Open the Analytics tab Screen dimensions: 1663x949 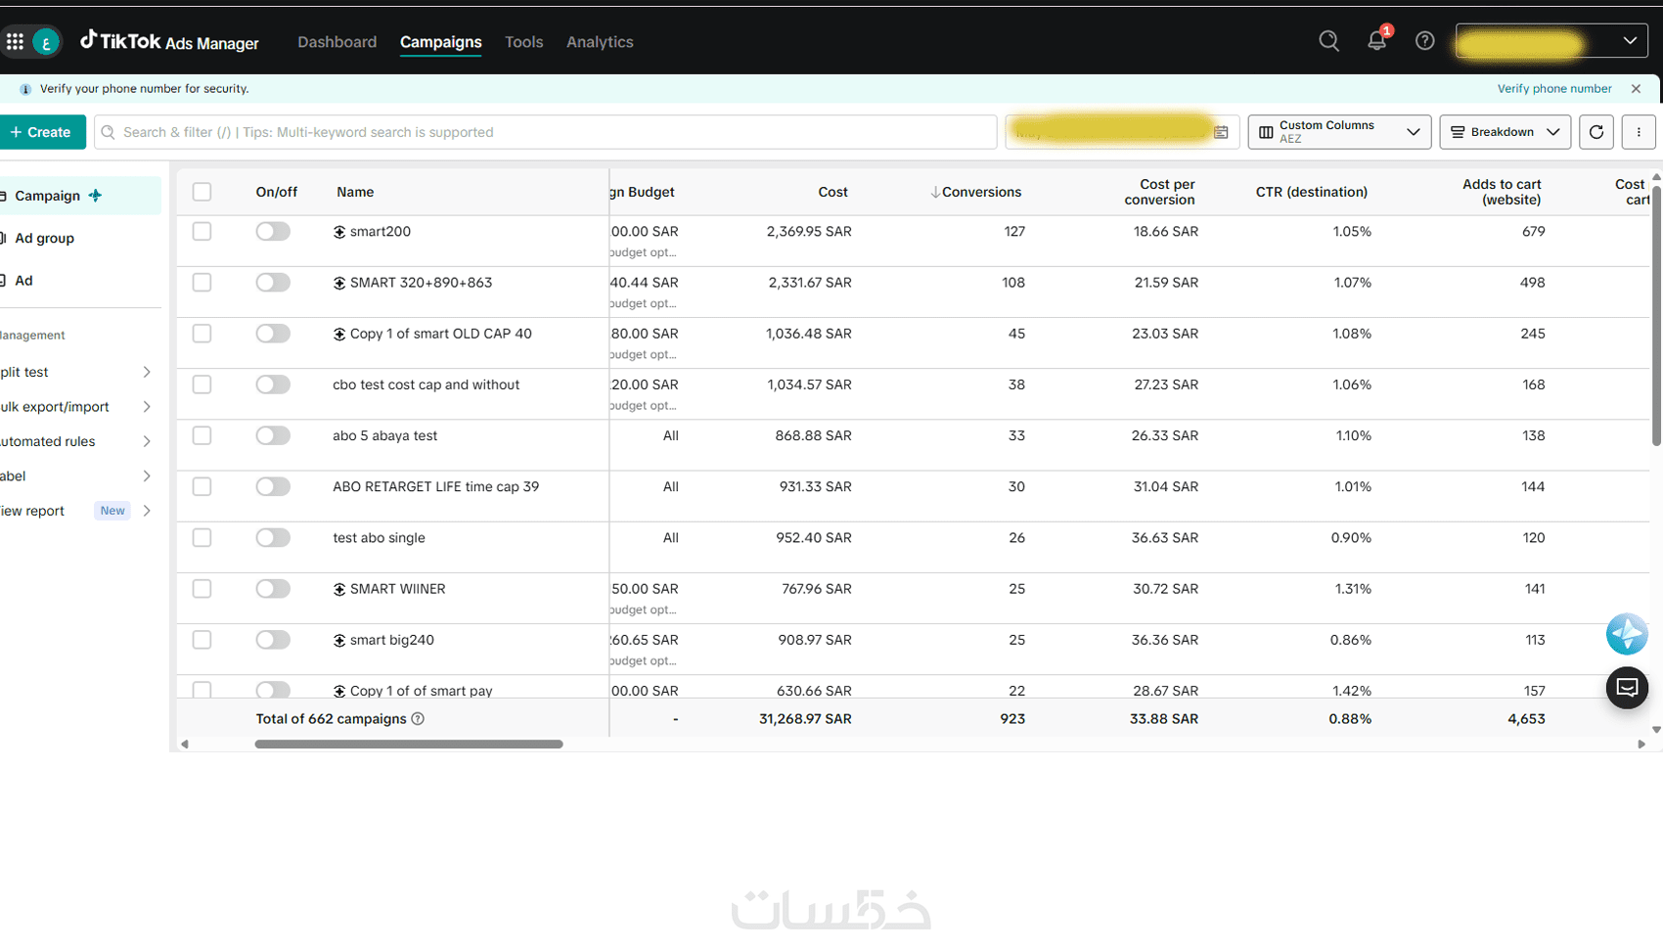(600, 42)
